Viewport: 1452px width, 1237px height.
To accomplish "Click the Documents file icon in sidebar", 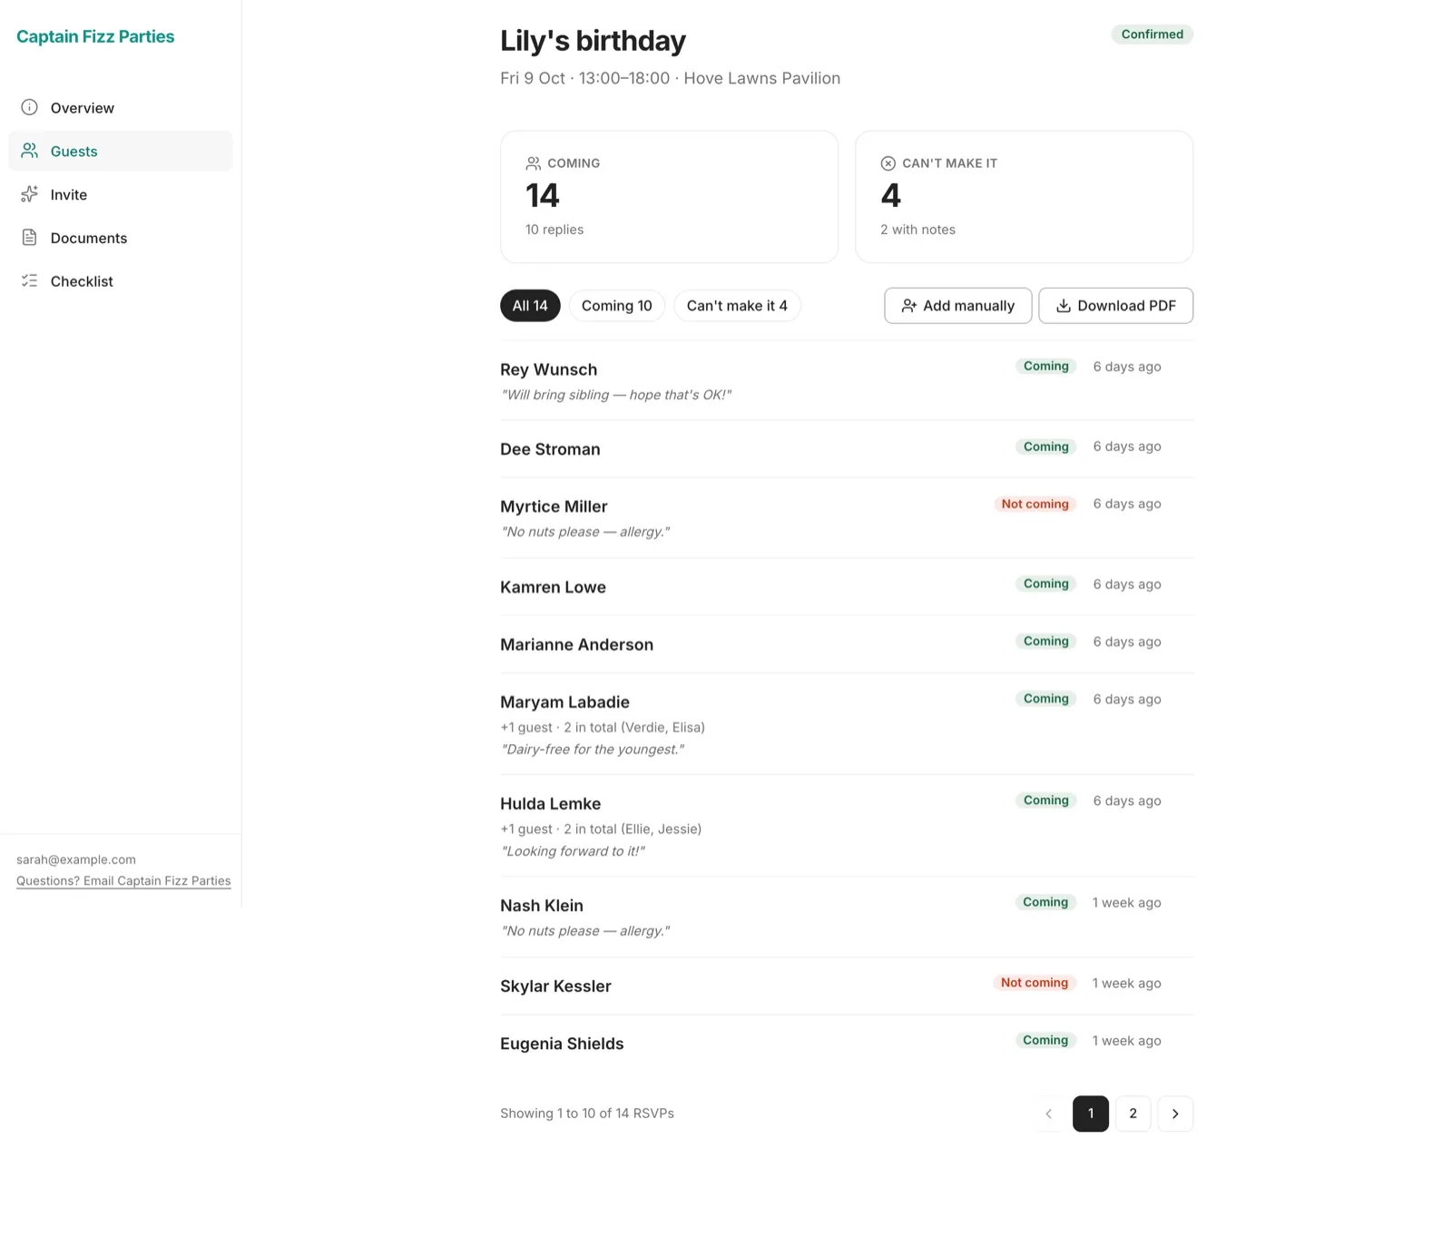I will (30, 238).
